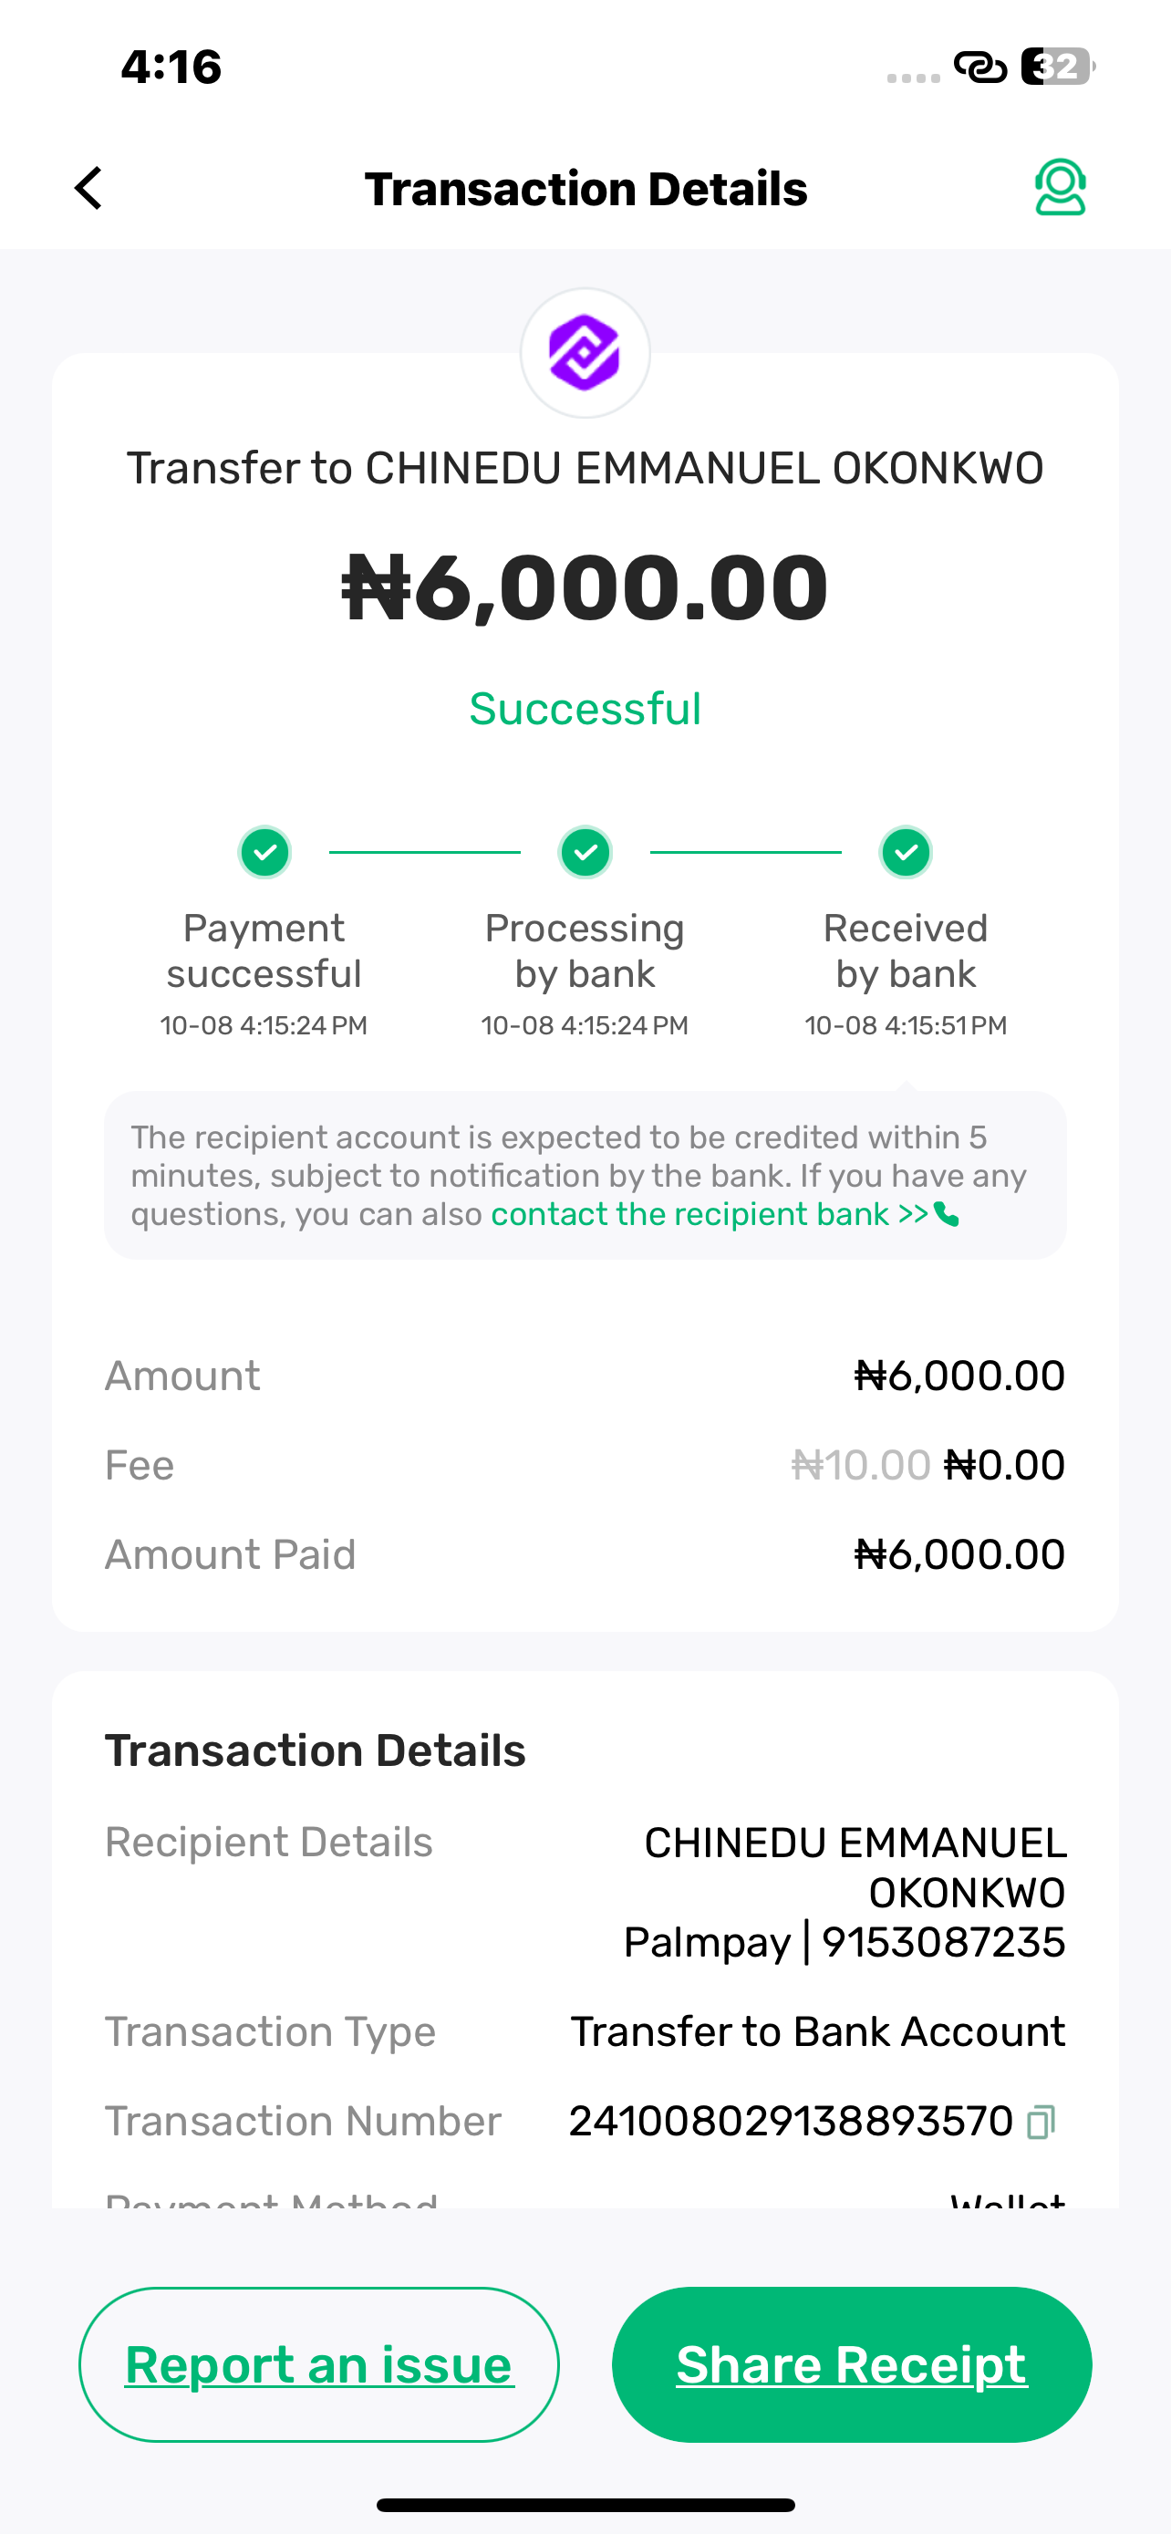Viewport: 1171px width, 2534px height.
Task: Tap the struck-through ₦10.00 fee
Action: (860, 1465)
